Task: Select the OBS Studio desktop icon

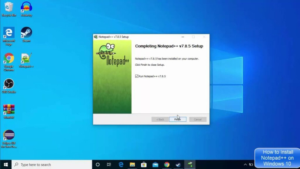Action: [9, 86]
